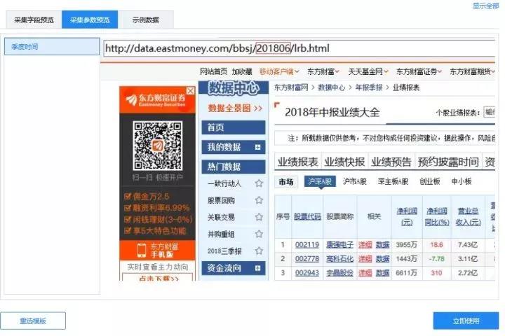
Task: Expand the 东方财富期货 dropdown
Action: (x=472, y=71)
